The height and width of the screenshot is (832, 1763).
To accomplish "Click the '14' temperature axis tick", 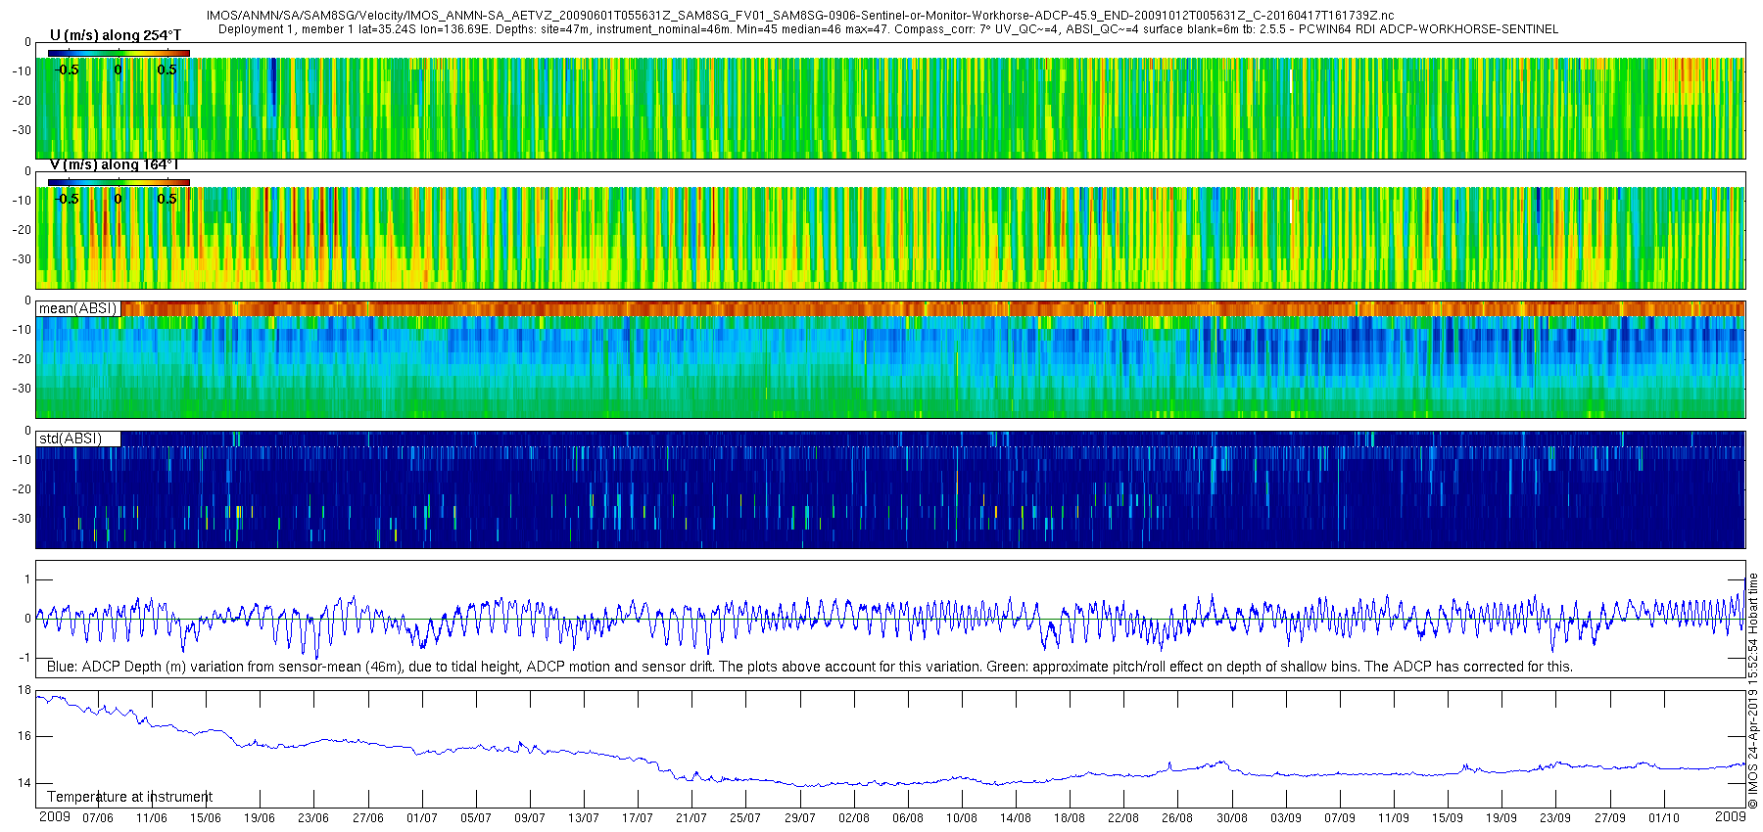I will pos(24,783).
